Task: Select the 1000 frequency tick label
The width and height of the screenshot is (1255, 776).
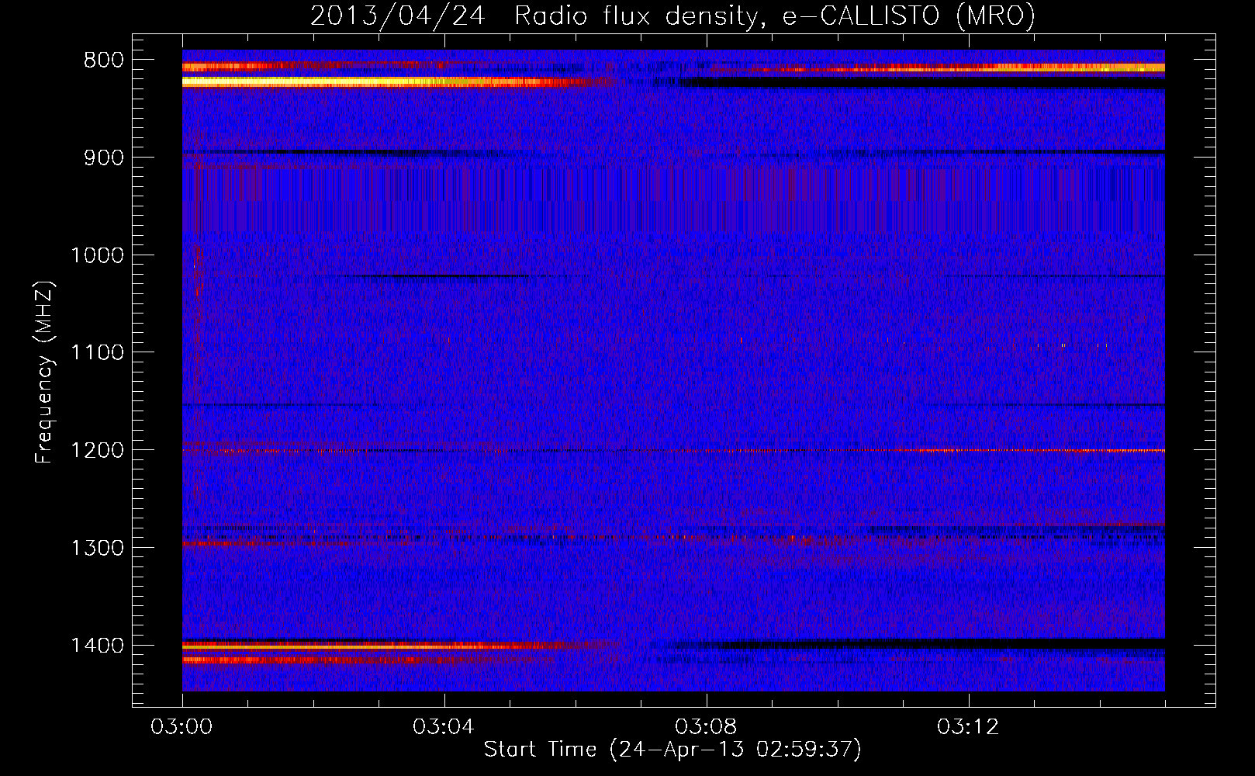Action: pyautogui.click(x=97, y=255)
